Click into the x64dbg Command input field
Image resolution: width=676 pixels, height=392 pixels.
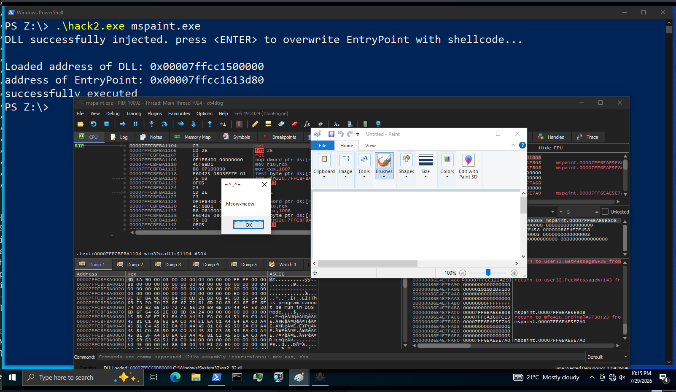tap(340, 357)
